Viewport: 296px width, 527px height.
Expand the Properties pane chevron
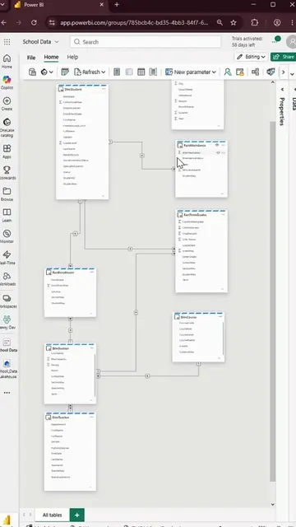click(282, 90)
